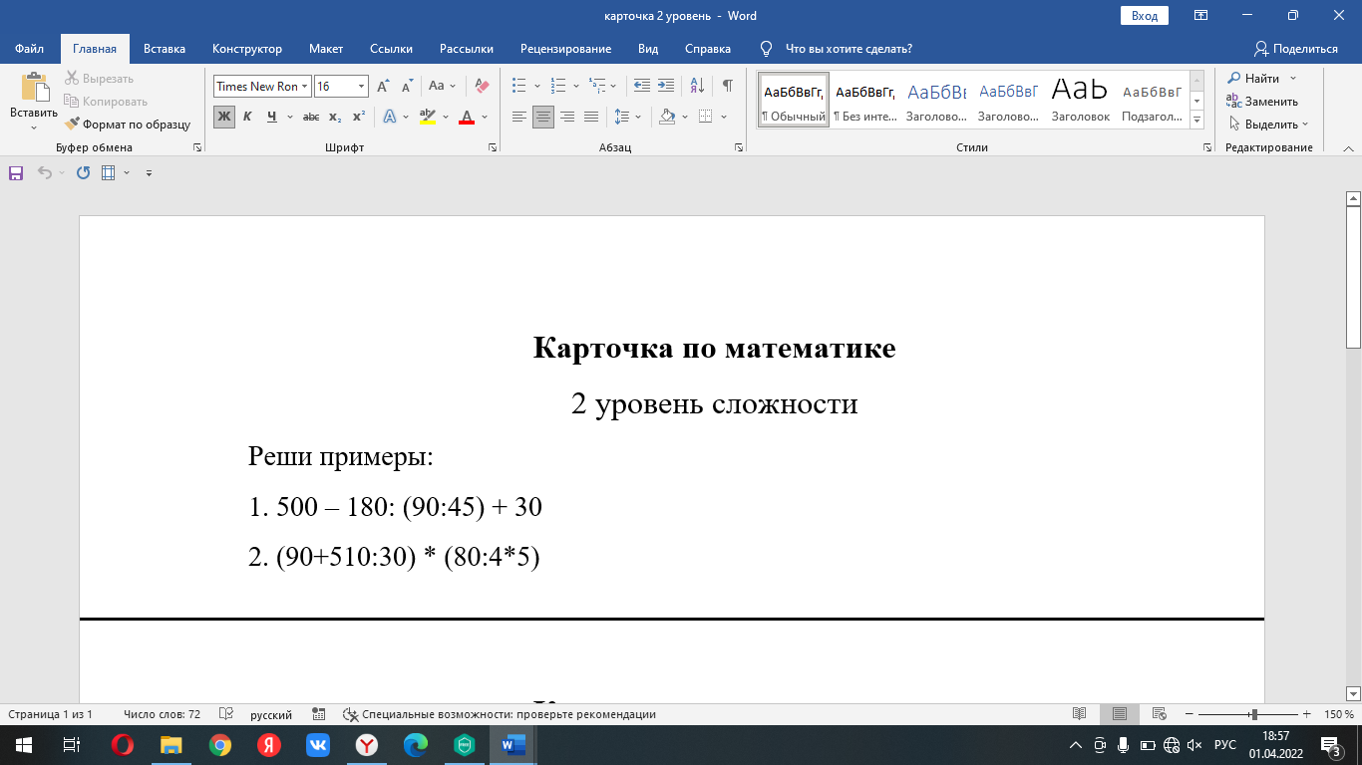The width and height of the screenshot is (1362, 765).
Task: Expand the numbered list dropdown arrow
Action: tap(576, 87)
